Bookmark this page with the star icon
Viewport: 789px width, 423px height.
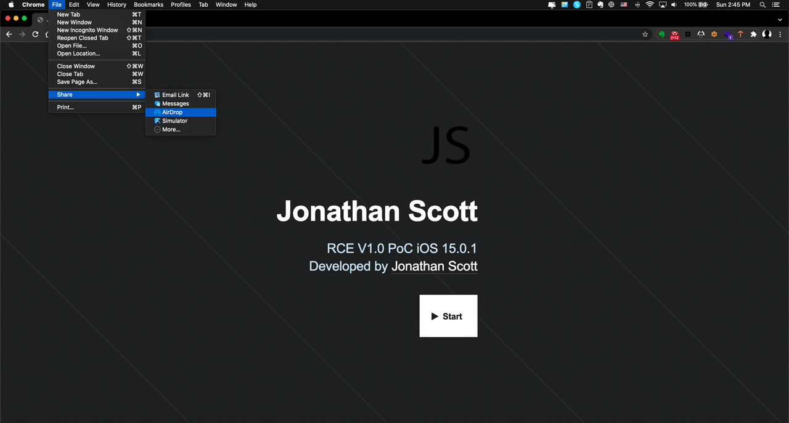[x=645, y=34]
